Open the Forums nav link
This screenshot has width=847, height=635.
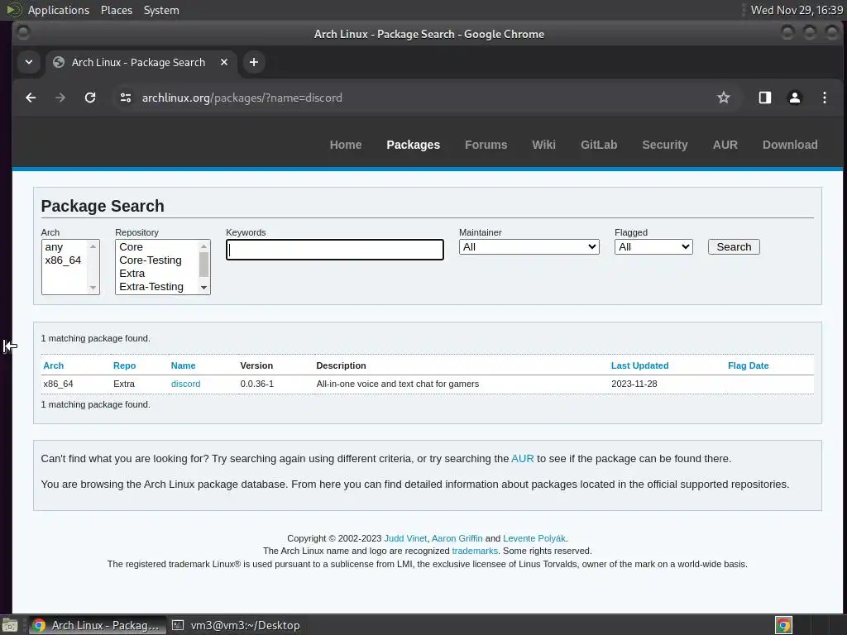(x=486, y=145)
